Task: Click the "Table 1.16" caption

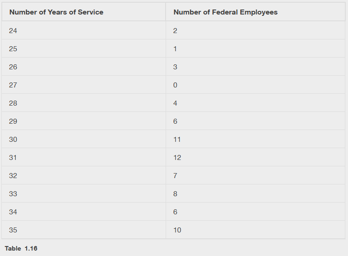Action: pyautogui.click(x=21, y=248)
